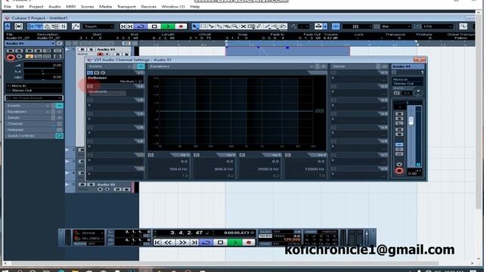Image resolution: width=484 pixels, height=272 pixels.
Task: Open the Mono In input routing
Action: (x=34, y=85)
